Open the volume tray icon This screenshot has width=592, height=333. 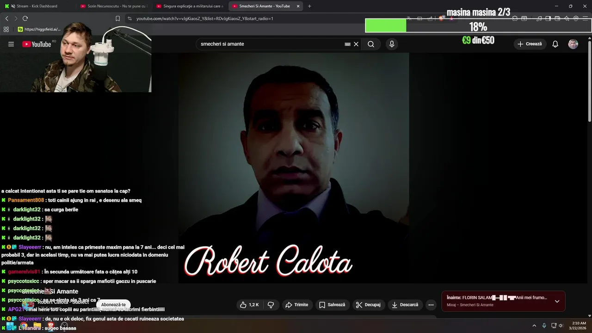pos(561,326)
